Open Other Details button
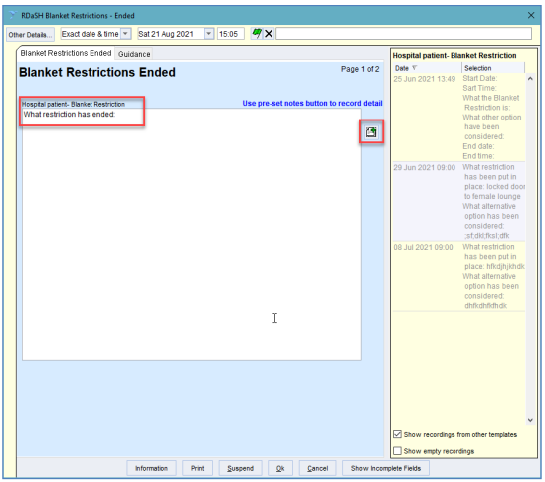The image size is (545, 482). pyautogui.click(x=30, y=35)
